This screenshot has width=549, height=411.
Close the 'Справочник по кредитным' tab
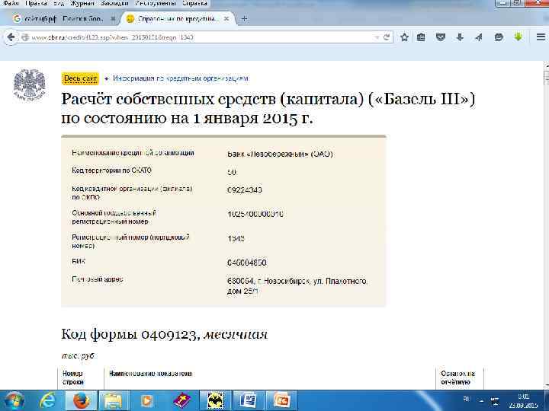(226, 19)
